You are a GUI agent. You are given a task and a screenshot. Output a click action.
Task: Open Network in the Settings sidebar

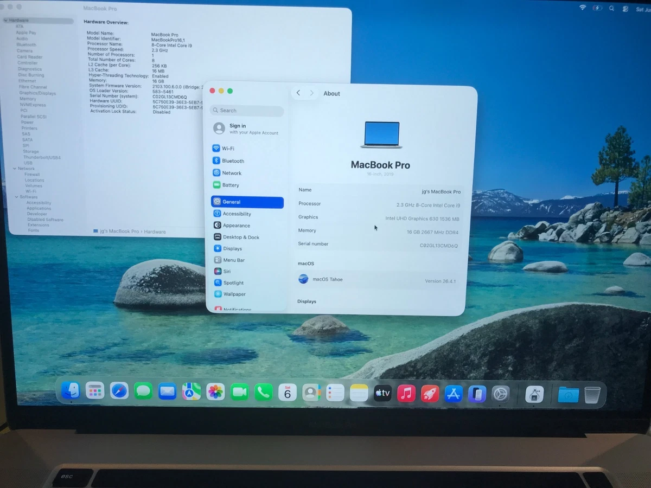tap(247, 173)
